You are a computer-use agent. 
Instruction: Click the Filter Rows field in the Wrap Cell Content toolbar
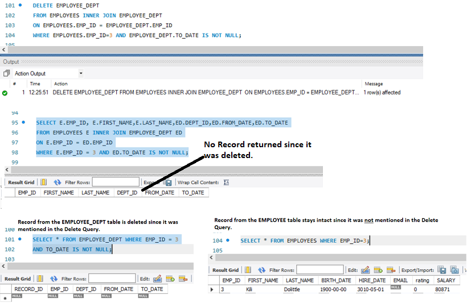point(116,182)
